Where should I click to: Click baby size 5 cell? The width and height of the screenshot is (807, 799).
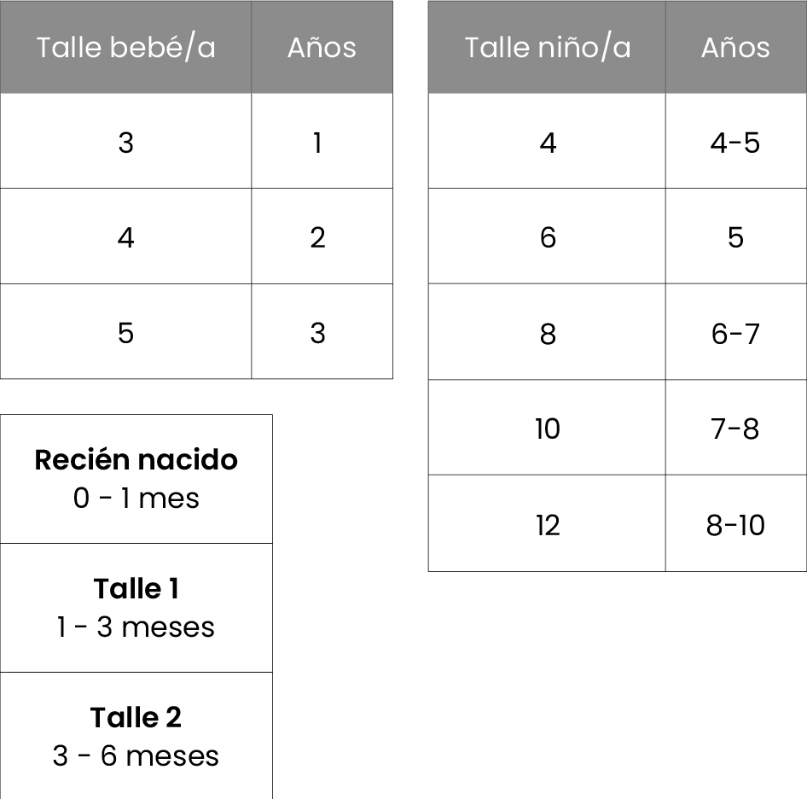[x=125, y=331]
